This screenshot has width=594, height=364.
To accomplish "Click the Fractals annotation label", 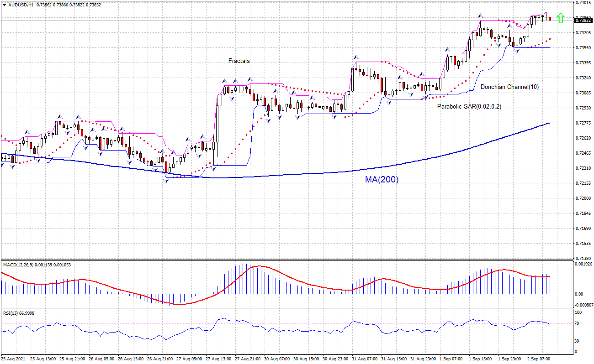I will 239,61.
